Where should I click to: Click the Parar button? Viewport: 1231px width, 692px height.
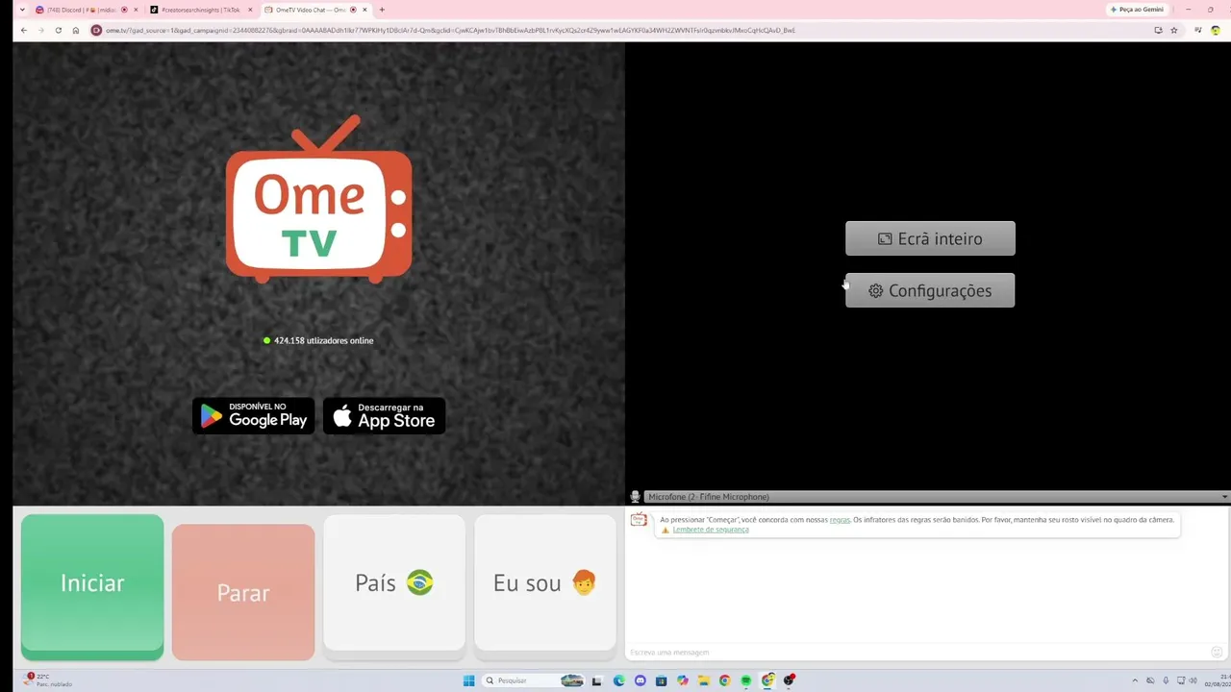(x=243, y=592)
